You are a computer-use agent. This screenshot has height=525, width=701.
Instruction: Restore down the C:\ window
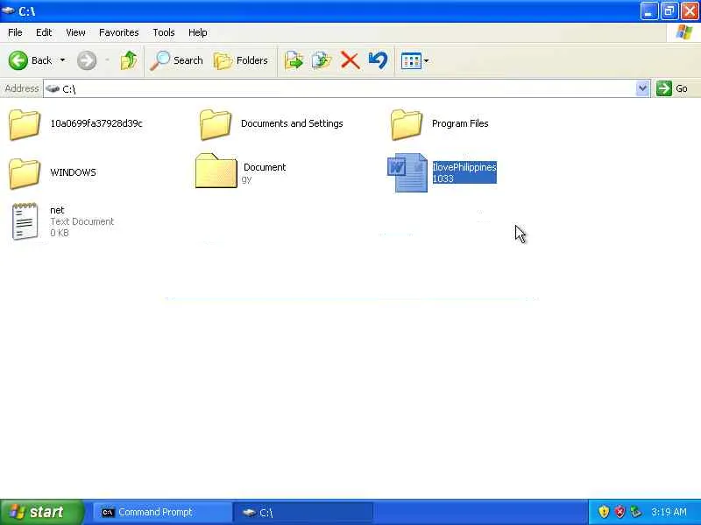coord(669,11)
